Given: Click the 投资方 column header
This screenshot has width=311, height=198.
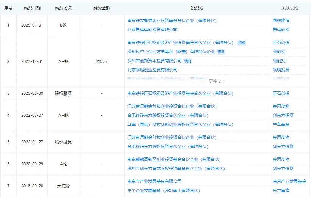Looking at the screenshot, I should click(197, 8).
